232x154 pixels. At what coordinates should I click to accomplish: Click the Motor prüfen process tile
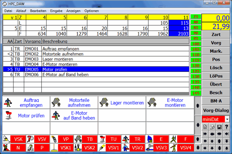(x=26, y=116)
